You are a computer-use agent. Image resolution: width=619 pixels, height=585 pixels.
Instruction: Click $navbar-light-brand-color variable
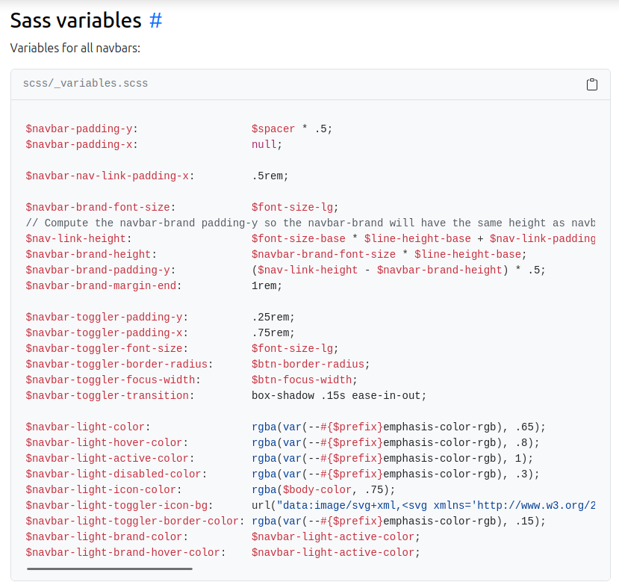[x=105, y=537]
